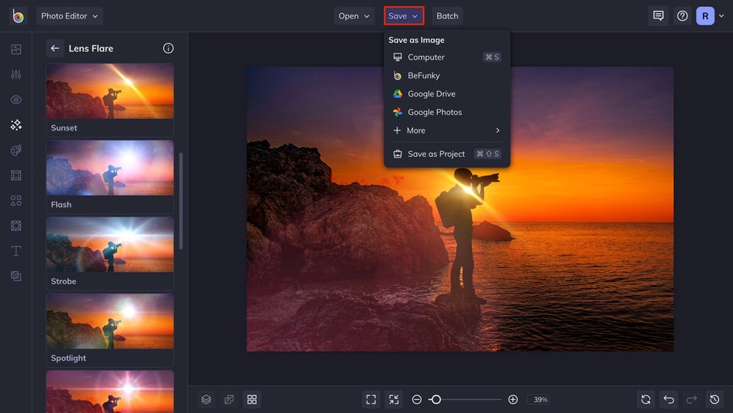The height and width of the screenshot is (413, 733).
Task: Apply the Flash lens flare effect
Action: pos(109,177)
